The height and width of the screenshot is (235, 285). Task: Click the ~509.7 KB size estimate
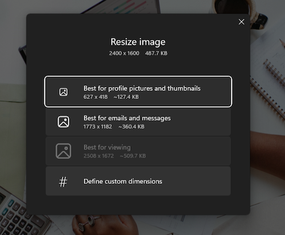(133, 156)
